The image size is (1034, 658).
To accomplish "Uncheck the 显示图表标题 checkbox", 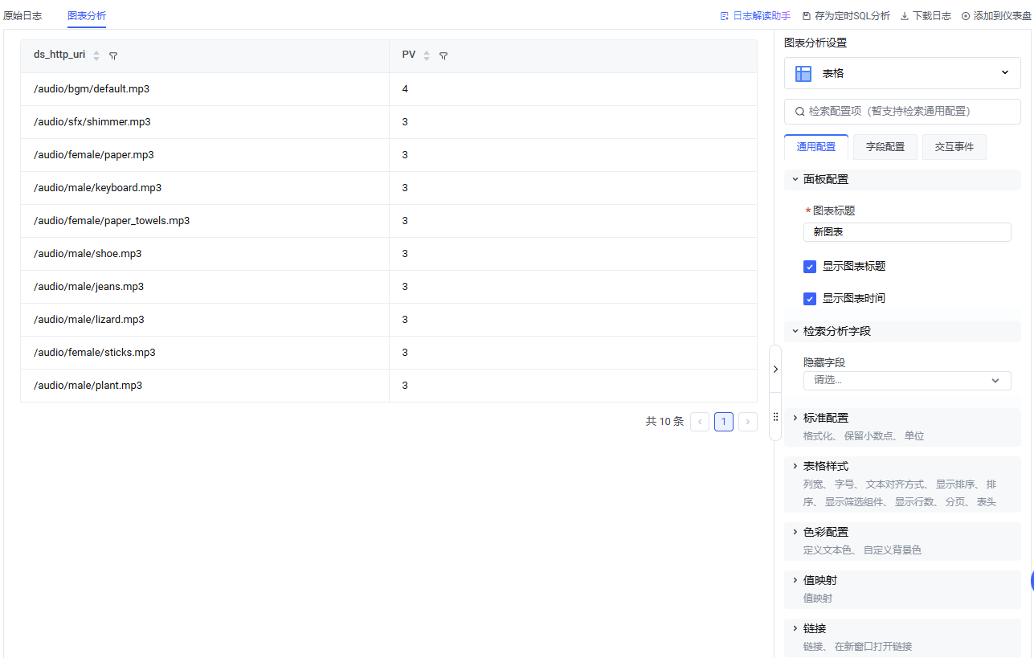I will [x=810, y=267].
